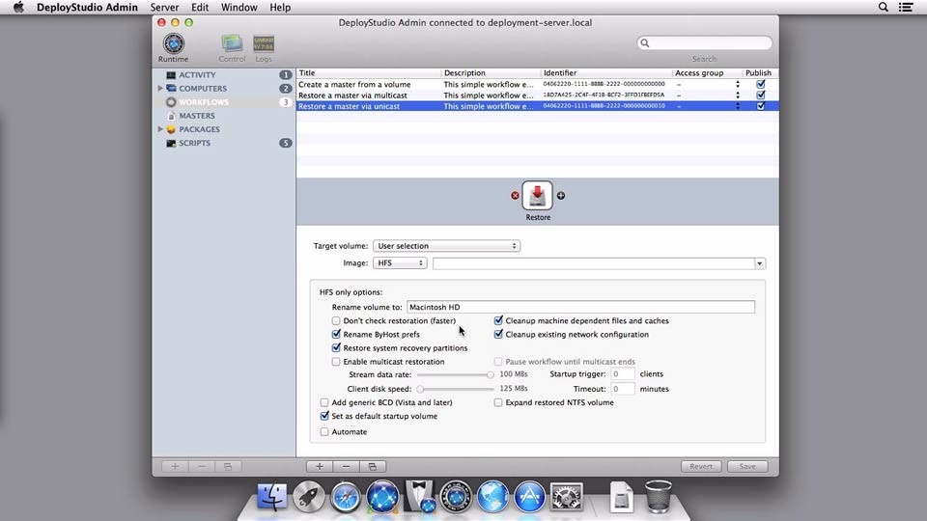Expand the Packages tree item
Viewport: 927px width, 521px height.
pos(160,128)
